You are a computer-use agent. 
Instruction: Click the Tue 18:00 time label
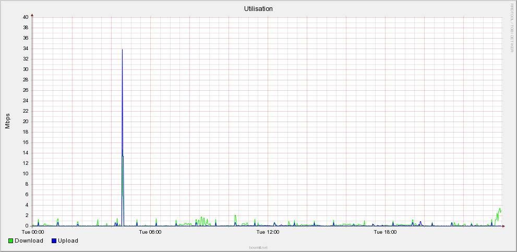pyautogui.click(x=385, y=232)
